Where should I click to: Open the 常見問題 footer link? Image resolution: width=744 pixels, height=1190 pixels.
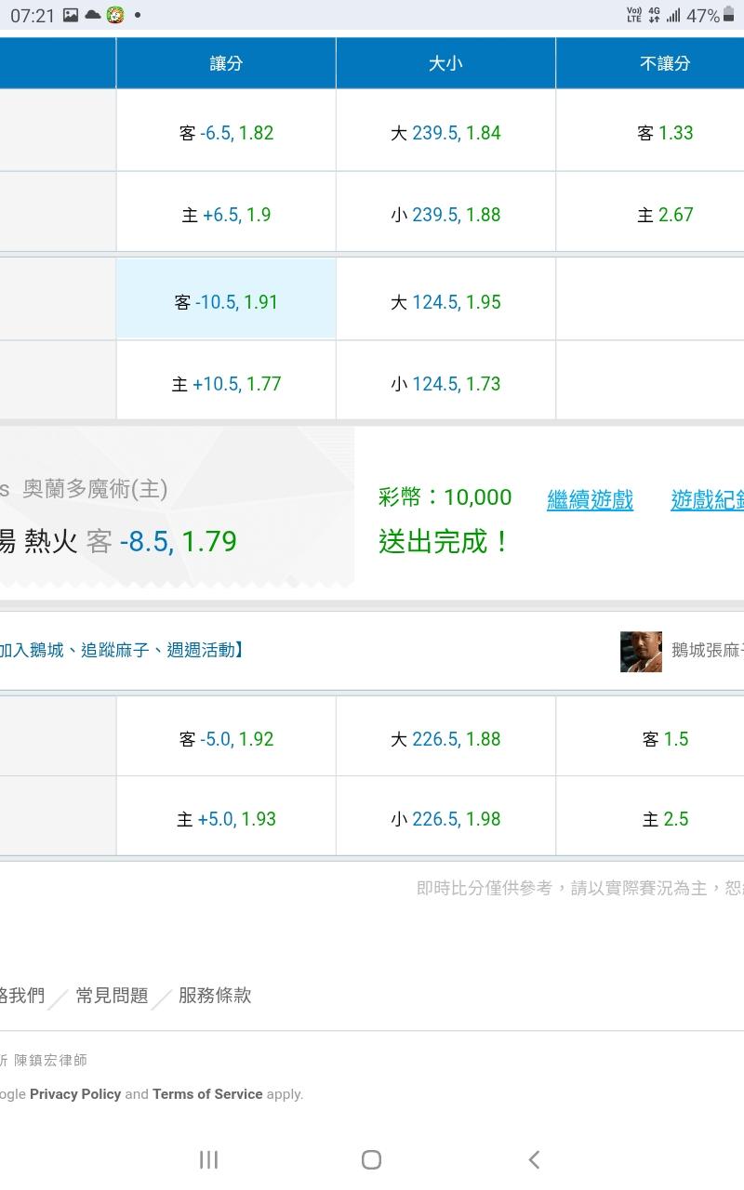click(112, 996)
